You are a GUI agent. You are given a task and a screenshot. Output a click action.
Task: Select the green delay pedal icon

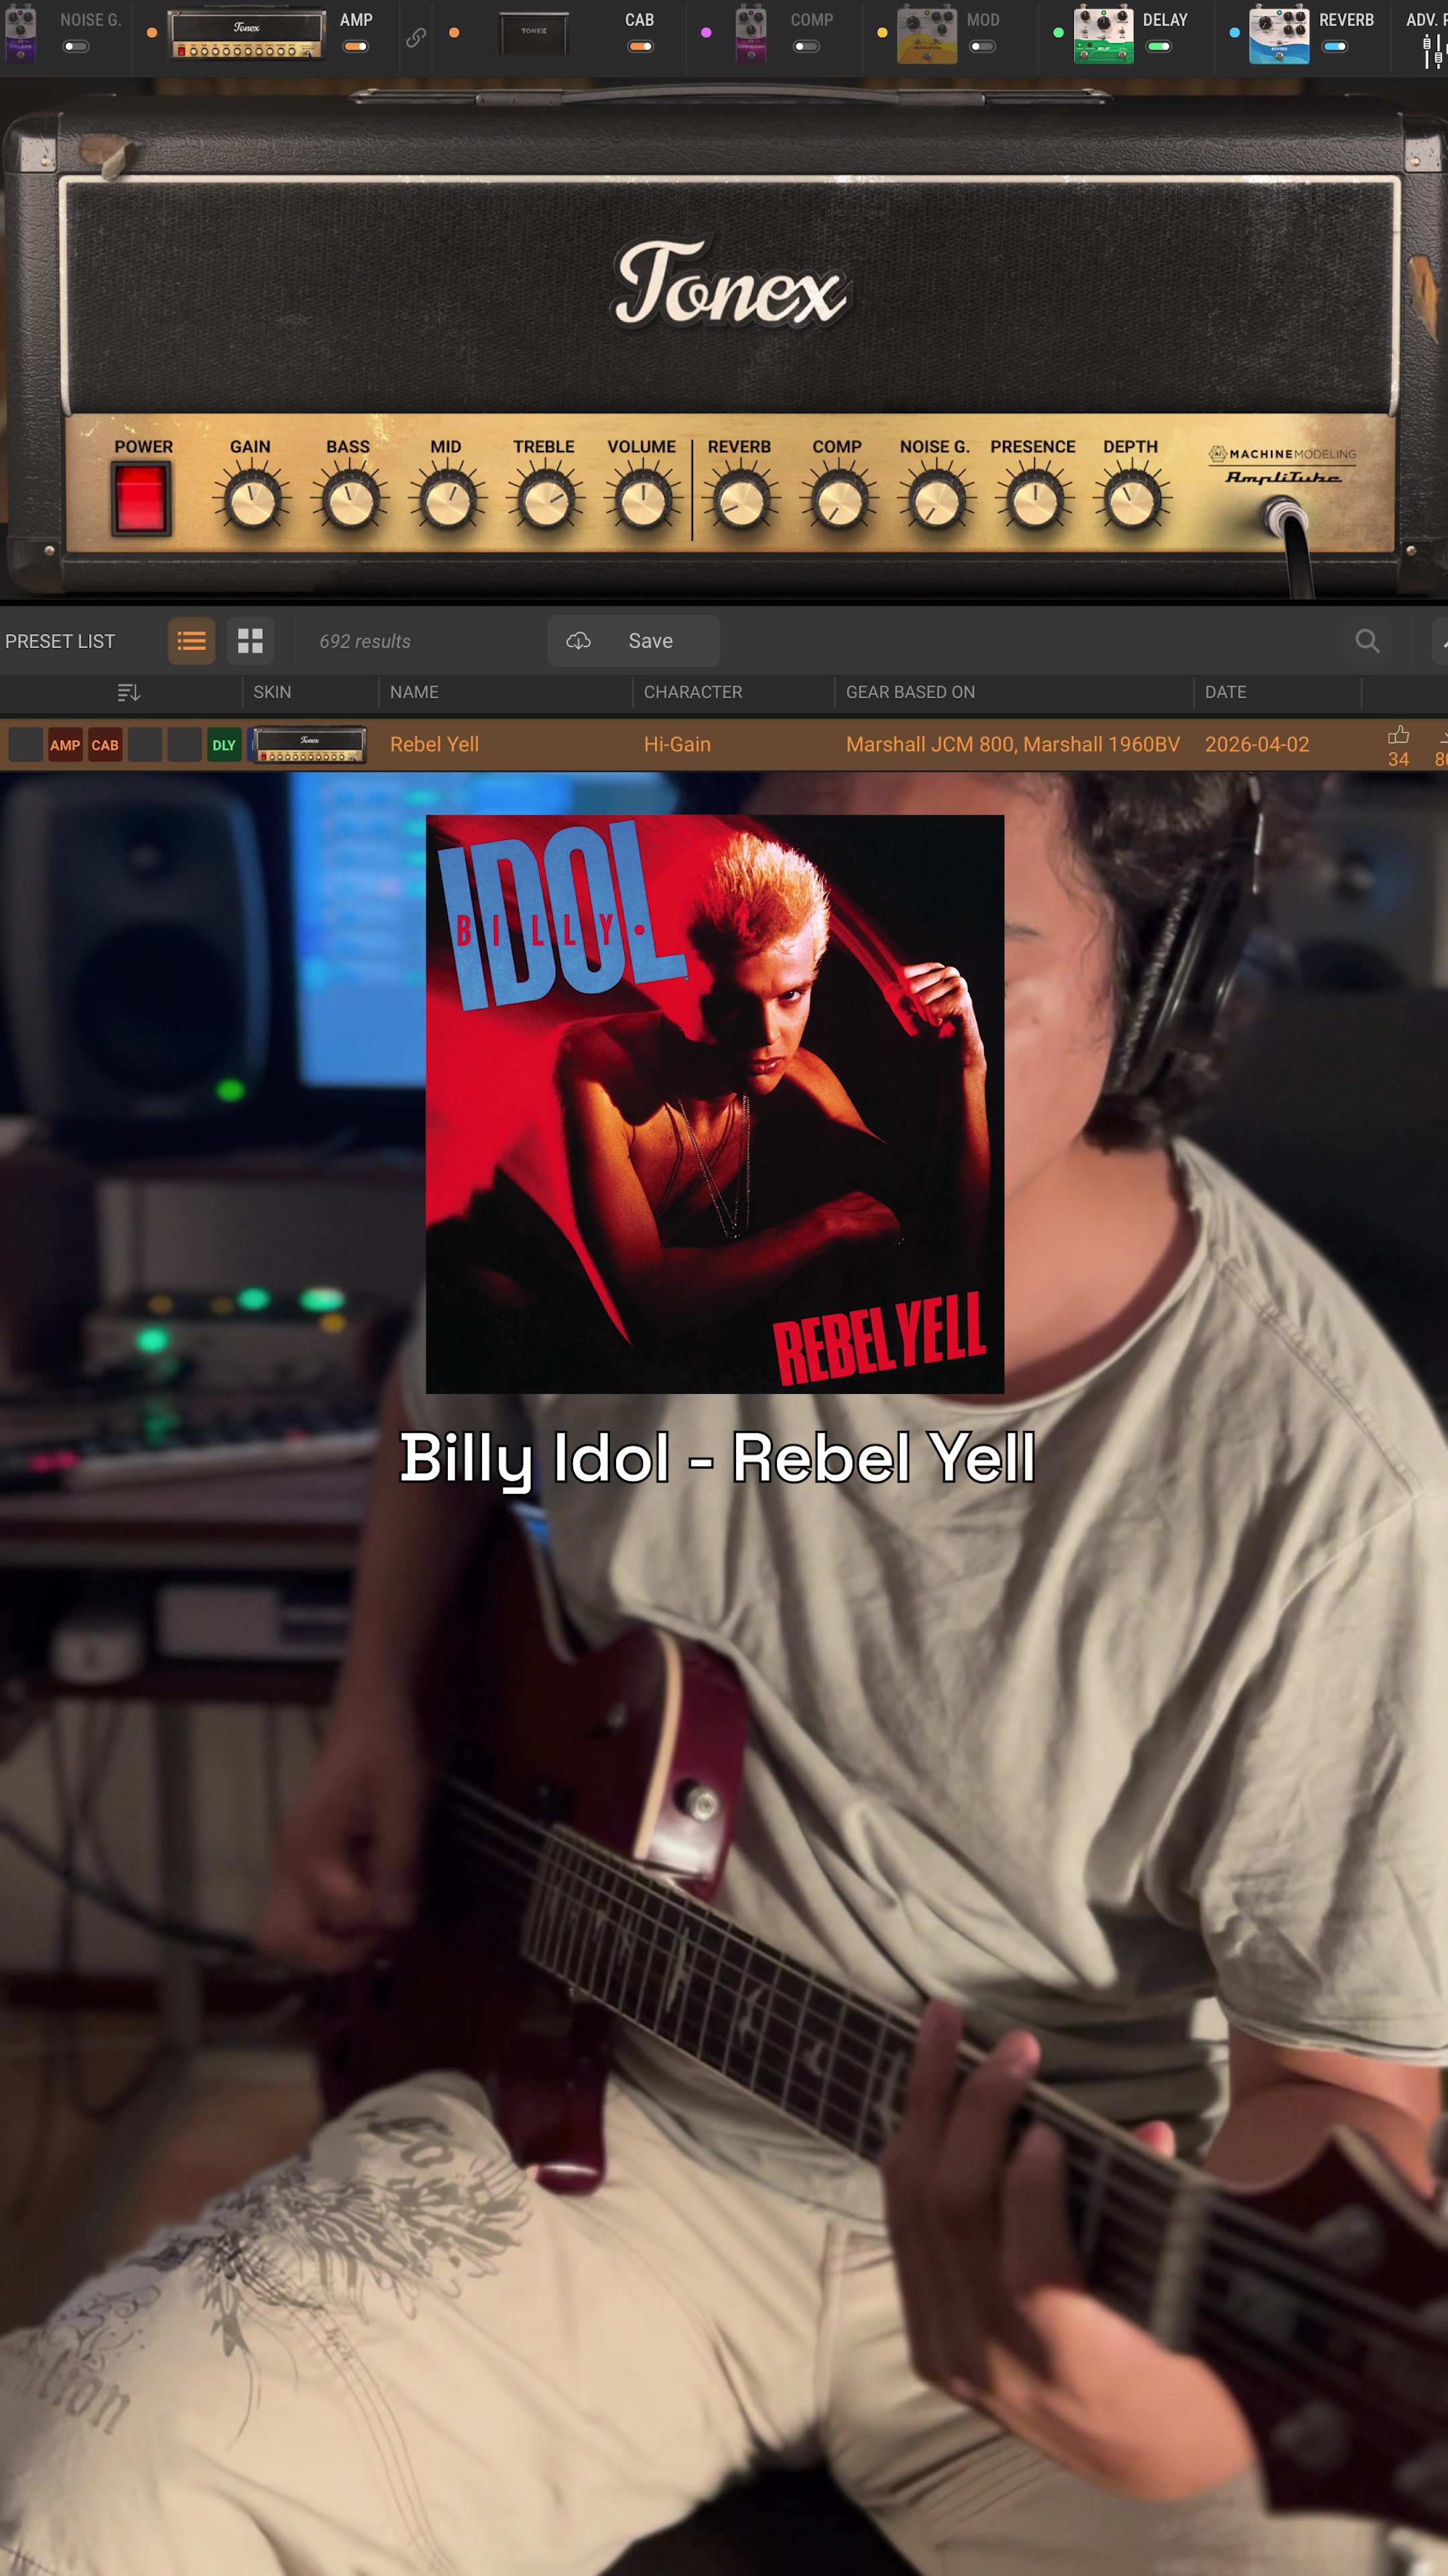click(1103, 35)
